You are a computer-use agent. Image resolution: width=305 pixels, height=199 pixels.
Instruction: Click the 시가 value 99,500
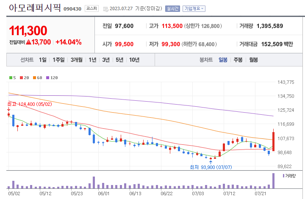click(x=124, y=44)
